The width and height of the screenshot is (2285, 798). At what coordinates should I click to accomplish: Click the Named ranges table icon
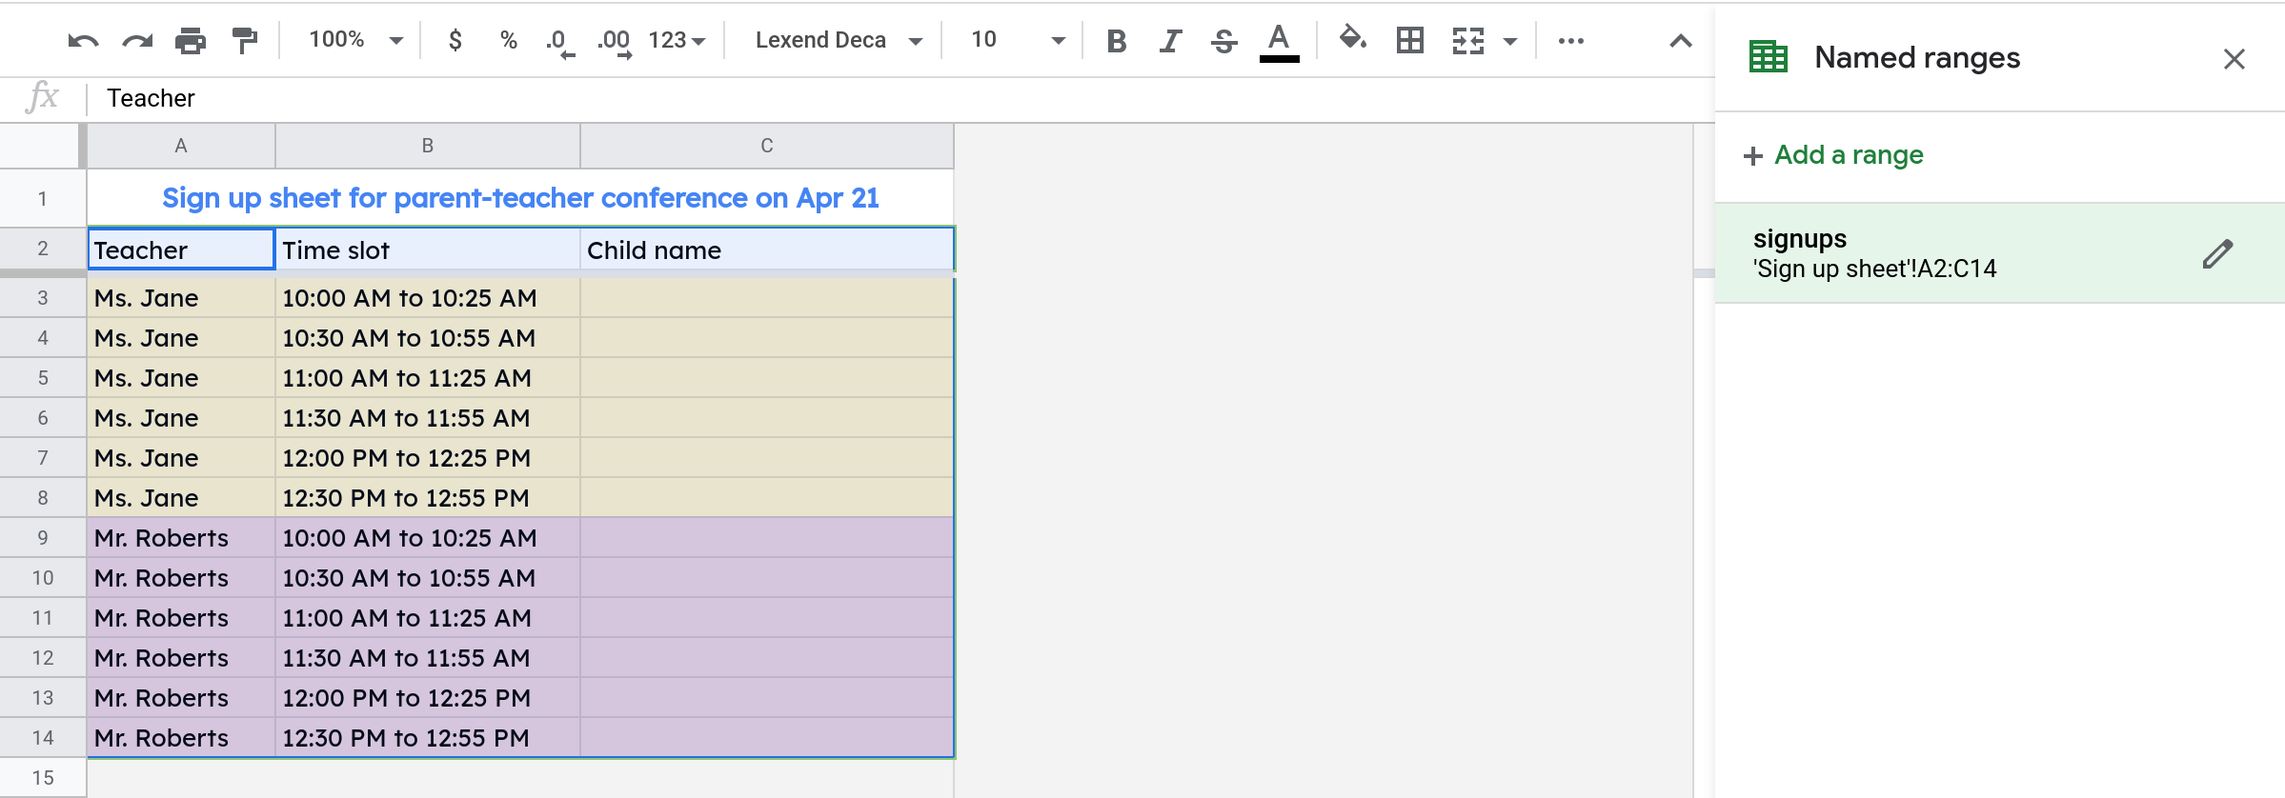pyautogui.click(x=1769, y=57)
